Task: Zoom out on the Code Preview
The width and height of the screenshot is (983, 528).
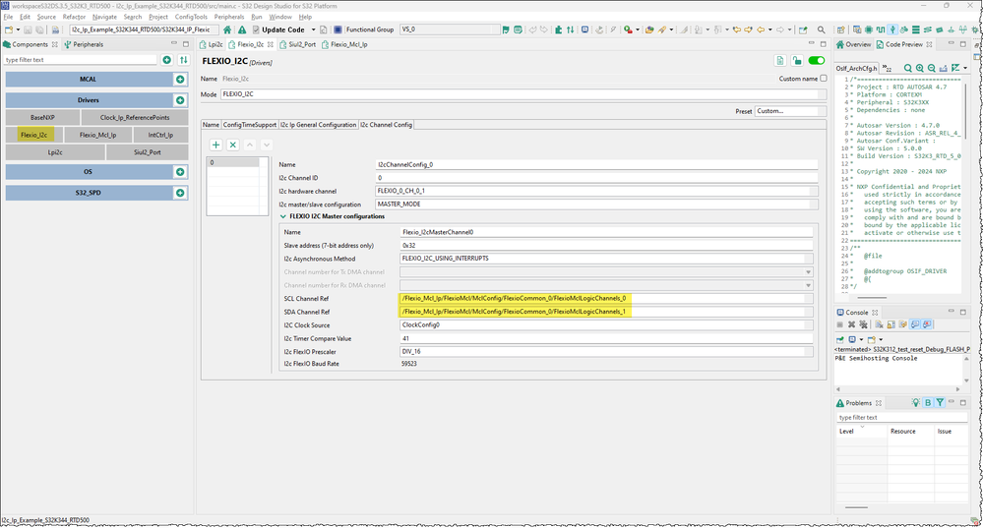Action: [932, 68]
